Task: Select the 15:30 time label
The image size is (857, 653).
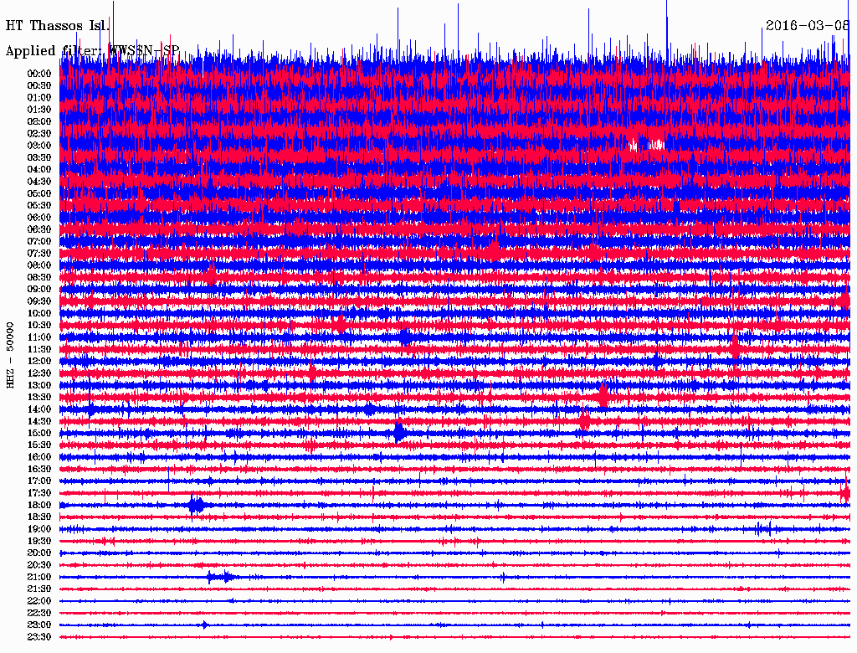Action: tap(39, 445)
